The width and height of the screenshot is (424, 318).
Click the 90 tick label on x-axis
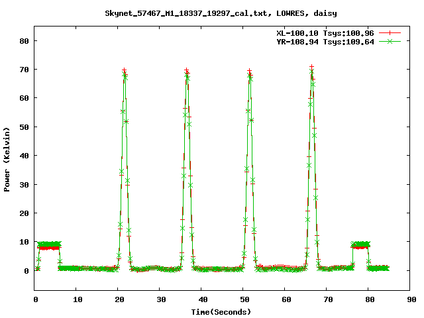411,299
